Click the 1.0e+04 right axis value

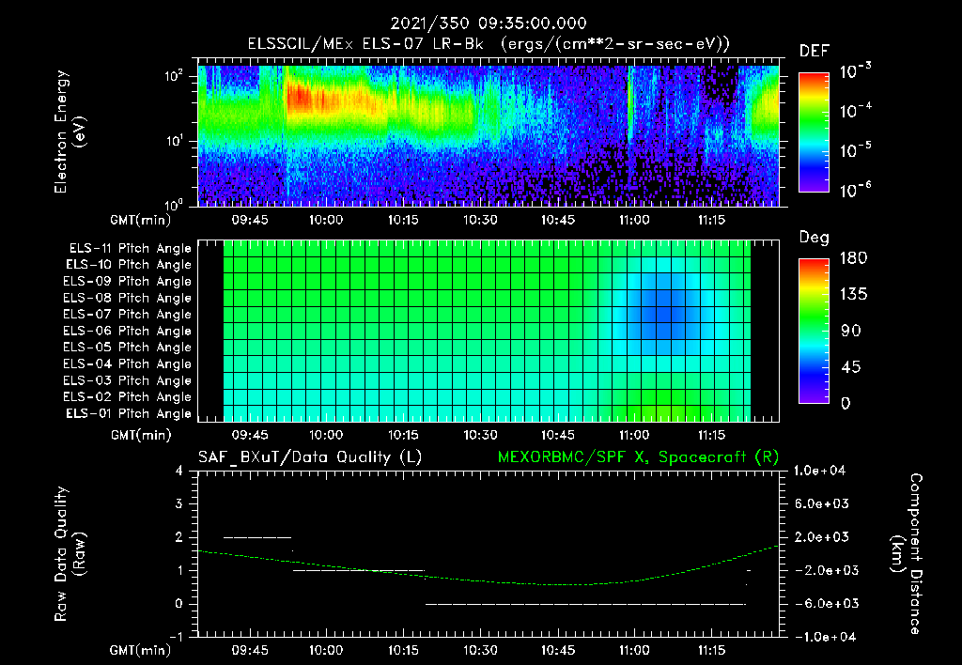coord(819,471)
